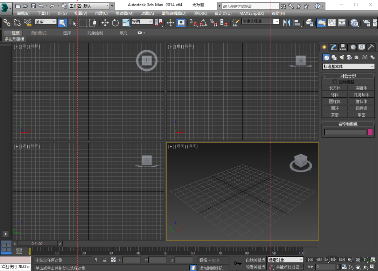Switch to the Hierarchy panel tab

pos(343,47)
